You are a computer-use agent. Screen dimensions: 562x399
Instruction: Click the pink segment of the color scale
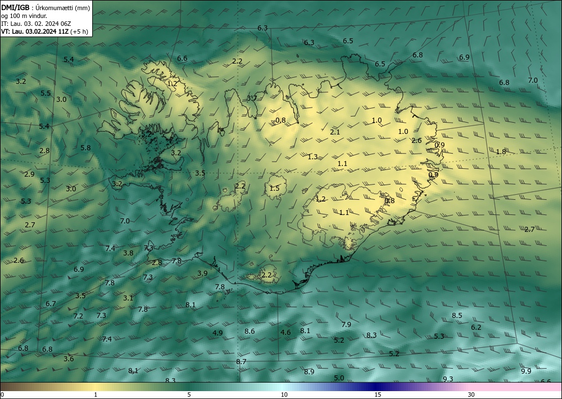coord(516,387)
